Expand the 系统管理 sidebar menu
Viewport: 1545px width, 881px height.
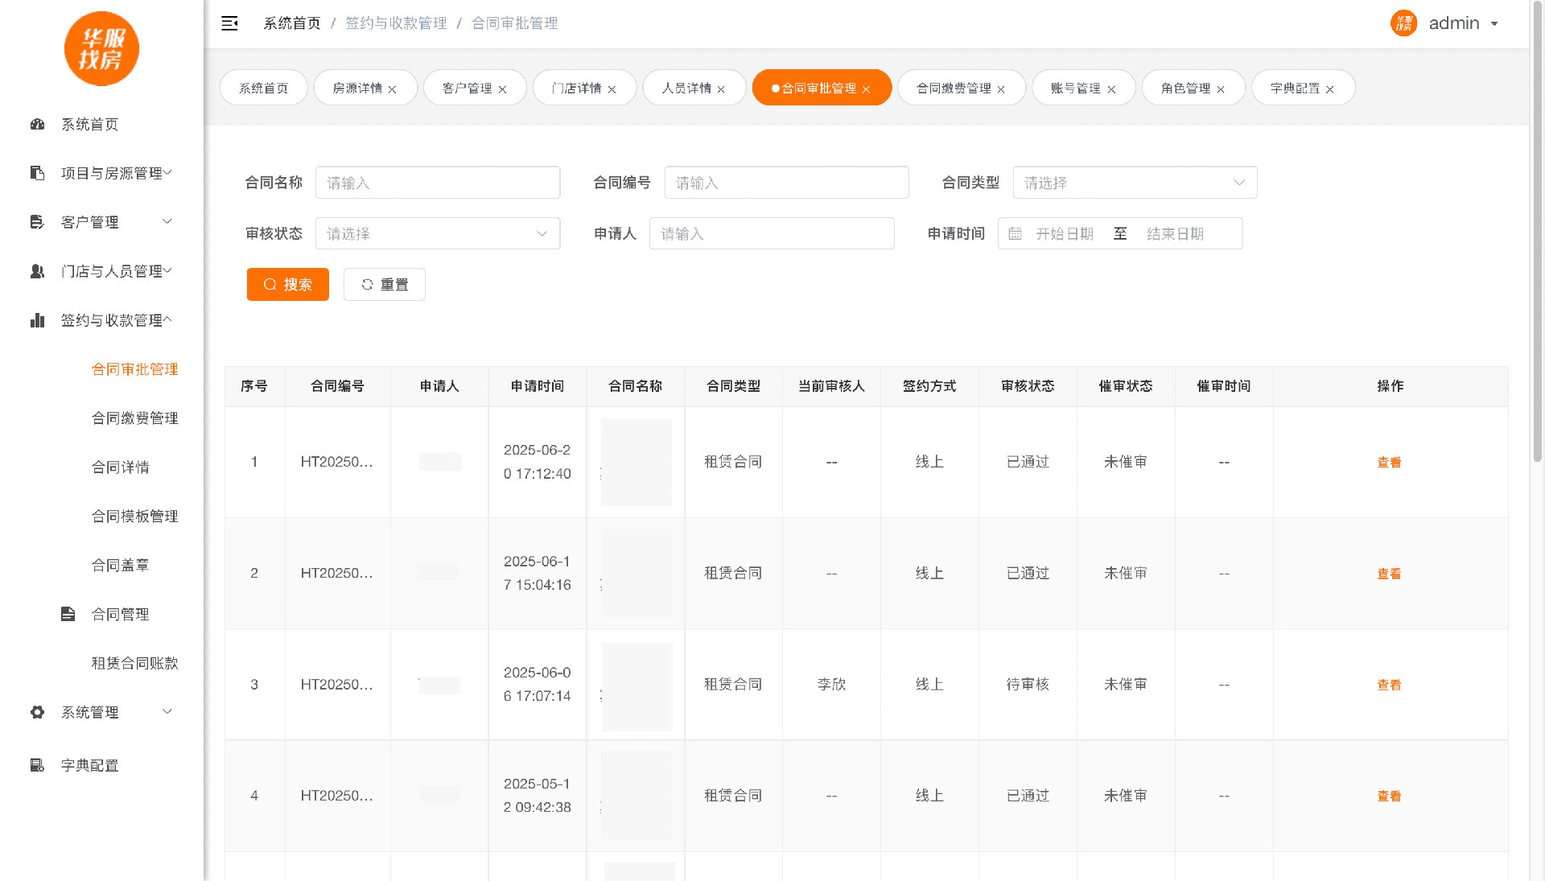pos(167,711)
